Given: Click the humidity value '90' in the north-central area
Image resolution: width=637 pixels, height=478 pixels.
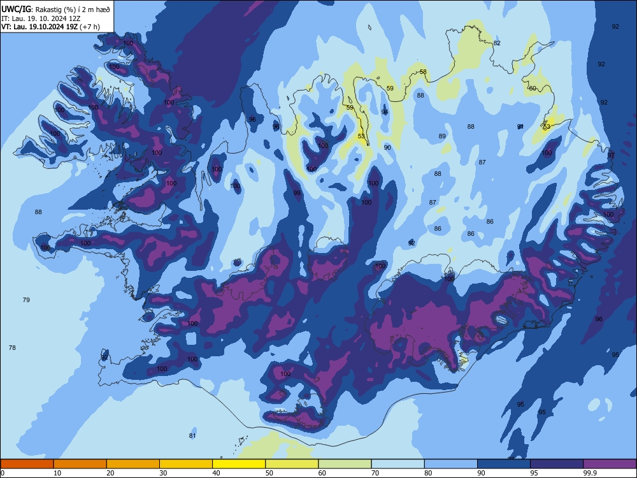Looking at the screenshot, I should [387, 148].
